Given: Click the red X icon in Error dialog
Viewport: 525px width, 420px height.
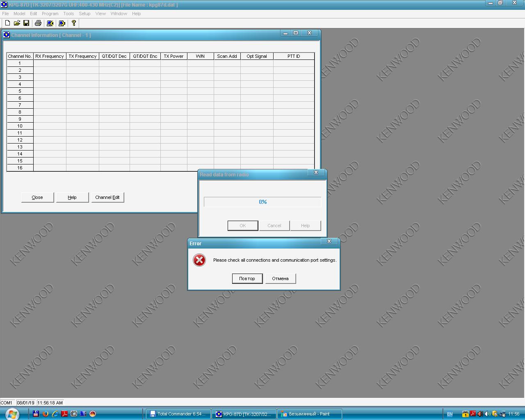Looking at the screenshot, I should (x=199, y=260).
